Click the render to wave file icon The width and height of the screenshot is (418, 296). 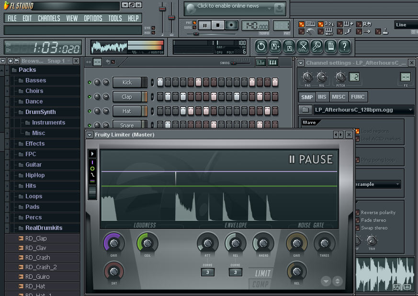click(289, 46)
